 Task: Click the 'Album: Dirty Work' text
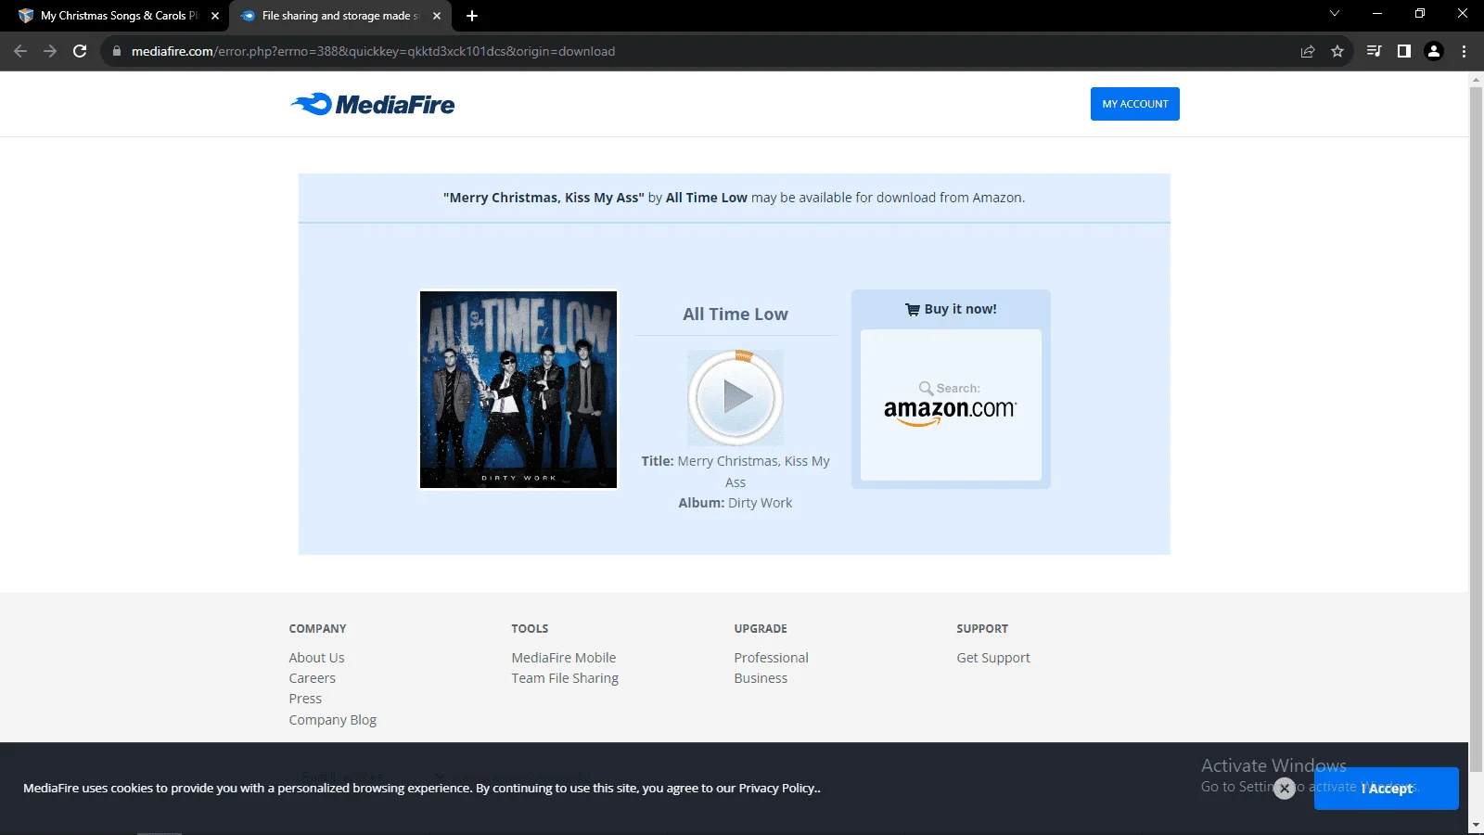736,503
